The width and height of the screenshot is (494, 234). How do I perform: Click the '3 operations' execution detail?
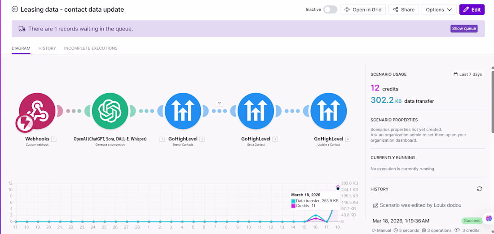coord(437,230)
